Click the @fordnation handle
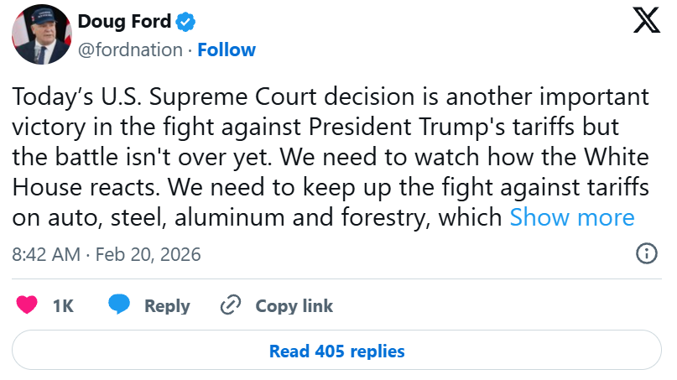 (130, 49)
